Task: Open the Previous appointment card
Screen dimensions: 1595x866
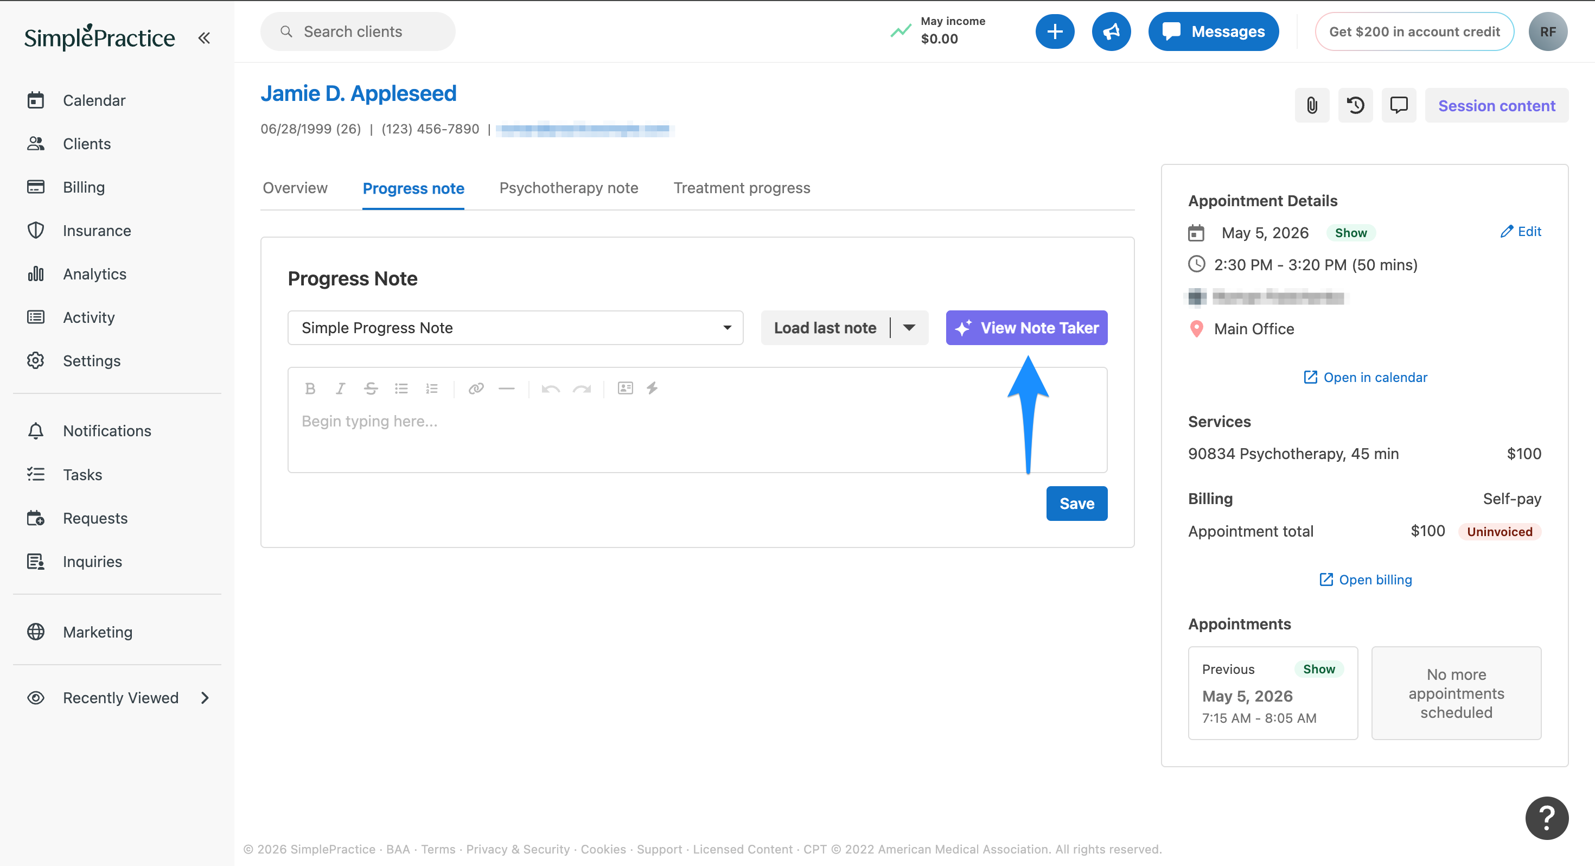Action: tap(1272, 693)
